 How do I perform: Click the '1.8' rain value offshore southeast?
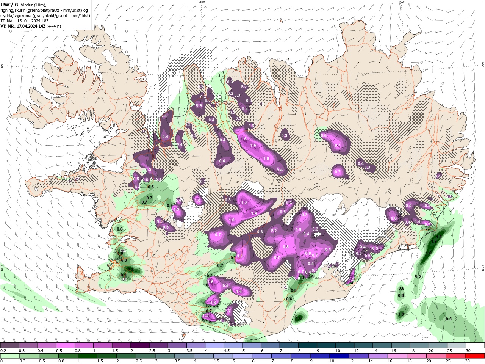[439, 237]
